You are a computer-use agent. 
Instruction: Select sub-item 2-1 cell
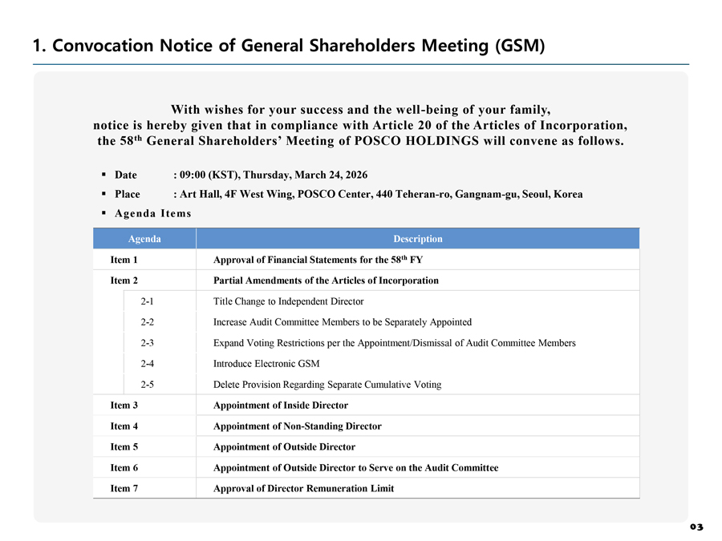click(x=147, y=301)
